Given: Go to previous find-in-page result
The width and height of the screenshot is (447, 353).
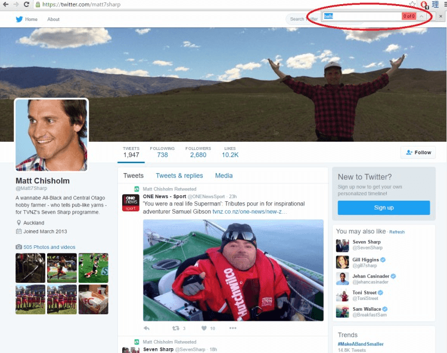Looking at the screenshot, I should click(x=421, y=16).
